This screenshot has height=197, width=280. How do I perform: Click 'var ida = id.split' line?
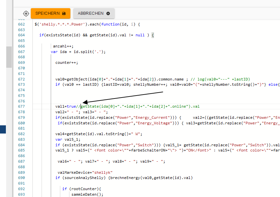[78, 52]
